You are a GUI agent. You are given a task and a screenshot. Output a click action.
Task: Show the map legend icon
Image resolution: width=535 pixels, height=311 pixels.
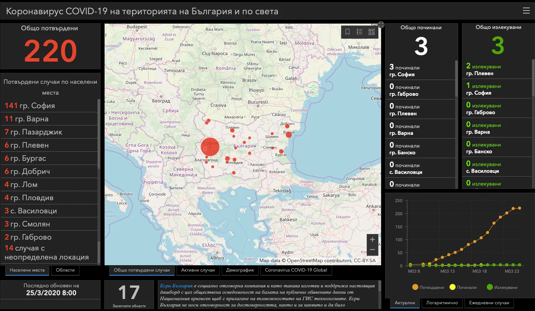point(360,32)
